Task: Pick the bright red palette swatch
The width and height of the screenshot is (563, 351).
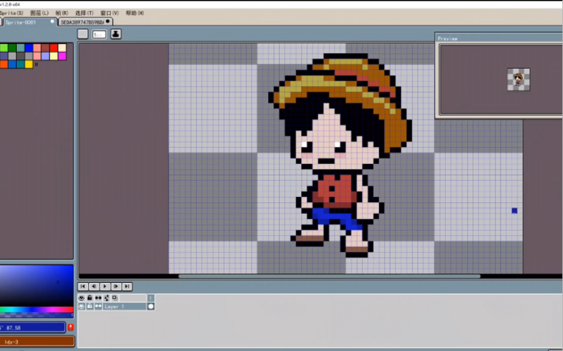Action: pos(54,47)
